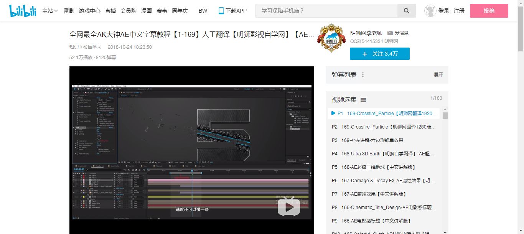Image resolution: width=524 pixels, height=234 pixels.
Task: Click the page scroll-down arrow
Action: (521, 231)
